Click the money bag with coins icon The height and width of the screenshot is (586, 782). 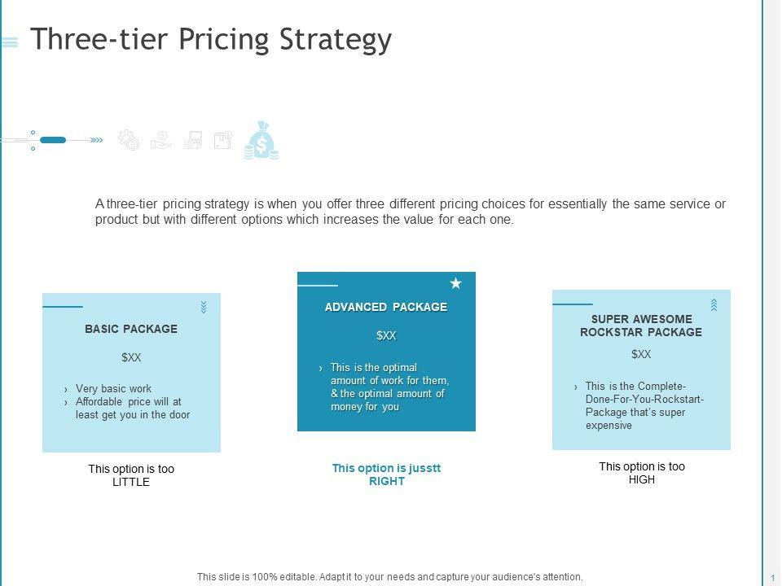(x=261, y=142)
